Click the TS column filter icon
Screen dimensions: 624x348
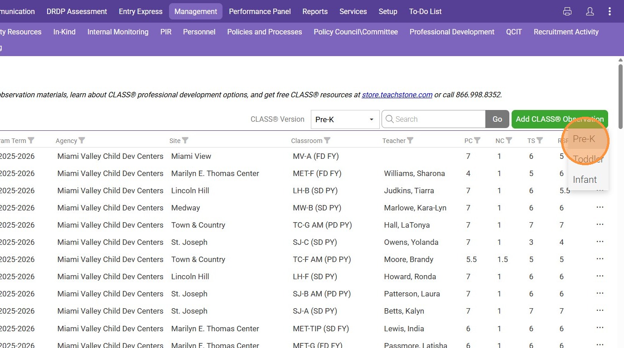click(540, 141)
